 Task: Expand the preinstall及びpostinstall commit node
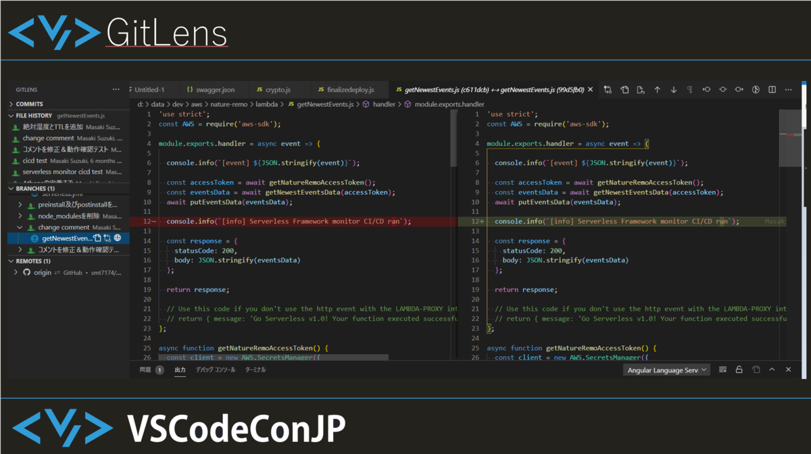point(21,204)
